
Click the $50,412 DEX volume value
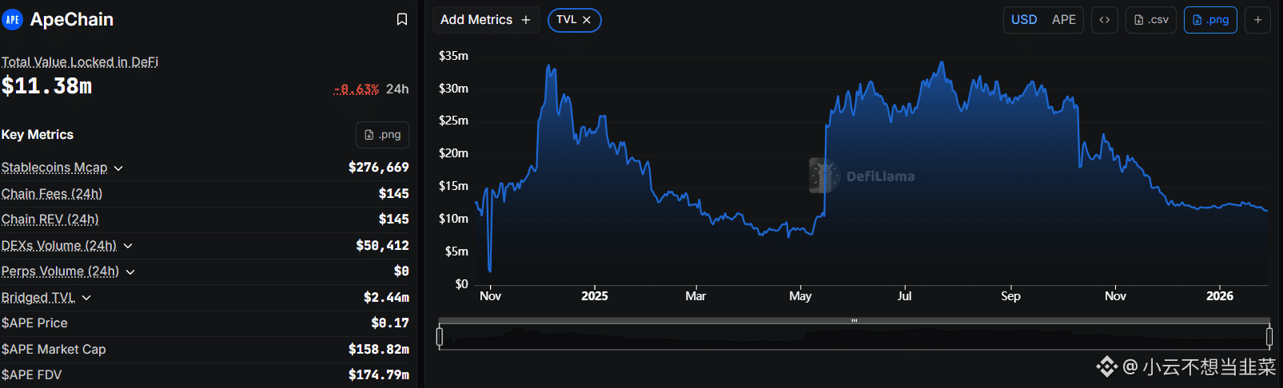coord(383,246)
